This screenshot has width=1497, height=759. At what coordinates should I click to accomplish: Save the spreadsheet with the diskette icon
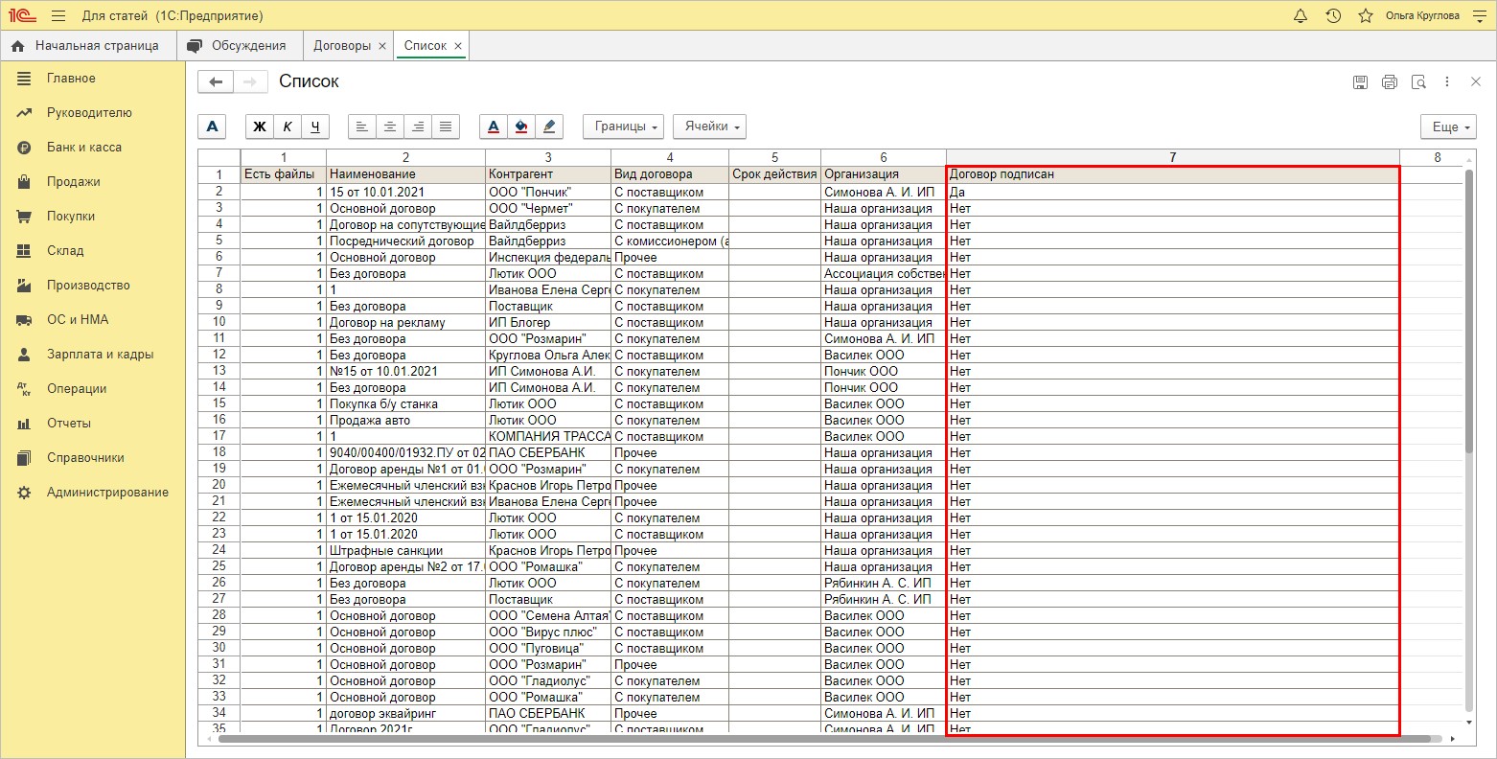[x=1360, y=82]
